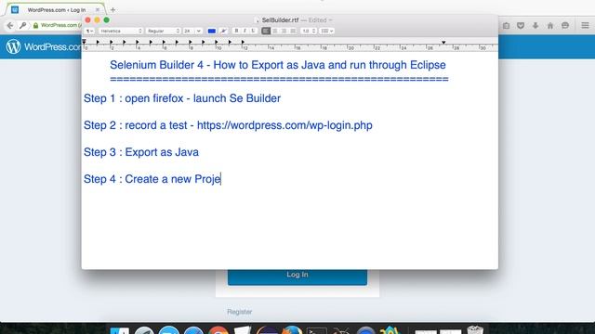Click the 'Step 2 : record a test' line

[228, 125]
